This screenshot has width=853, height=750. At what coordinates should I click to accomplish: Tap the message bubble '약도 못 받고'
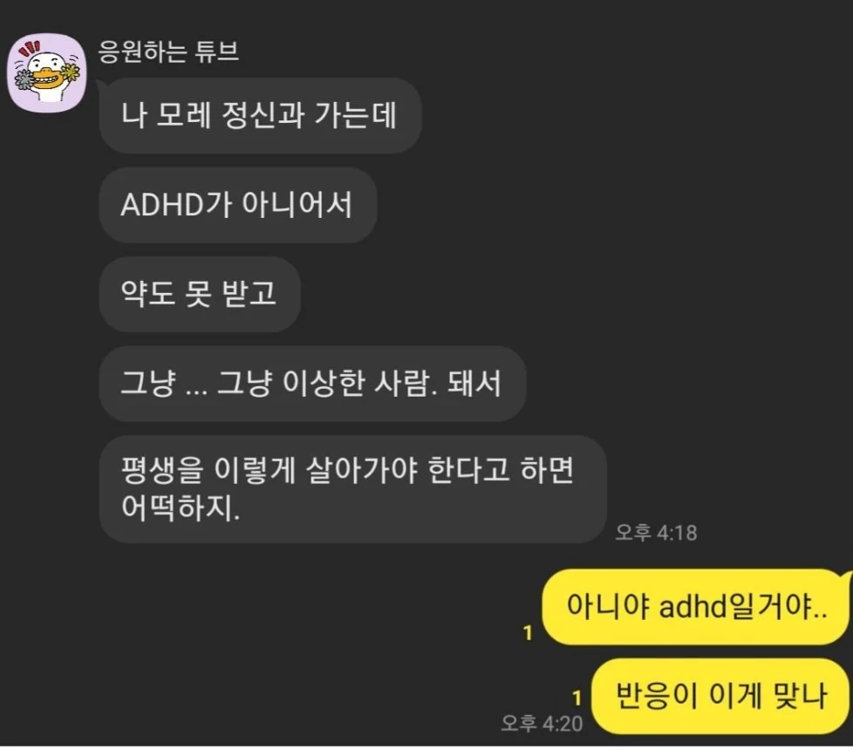coord(200,294)
